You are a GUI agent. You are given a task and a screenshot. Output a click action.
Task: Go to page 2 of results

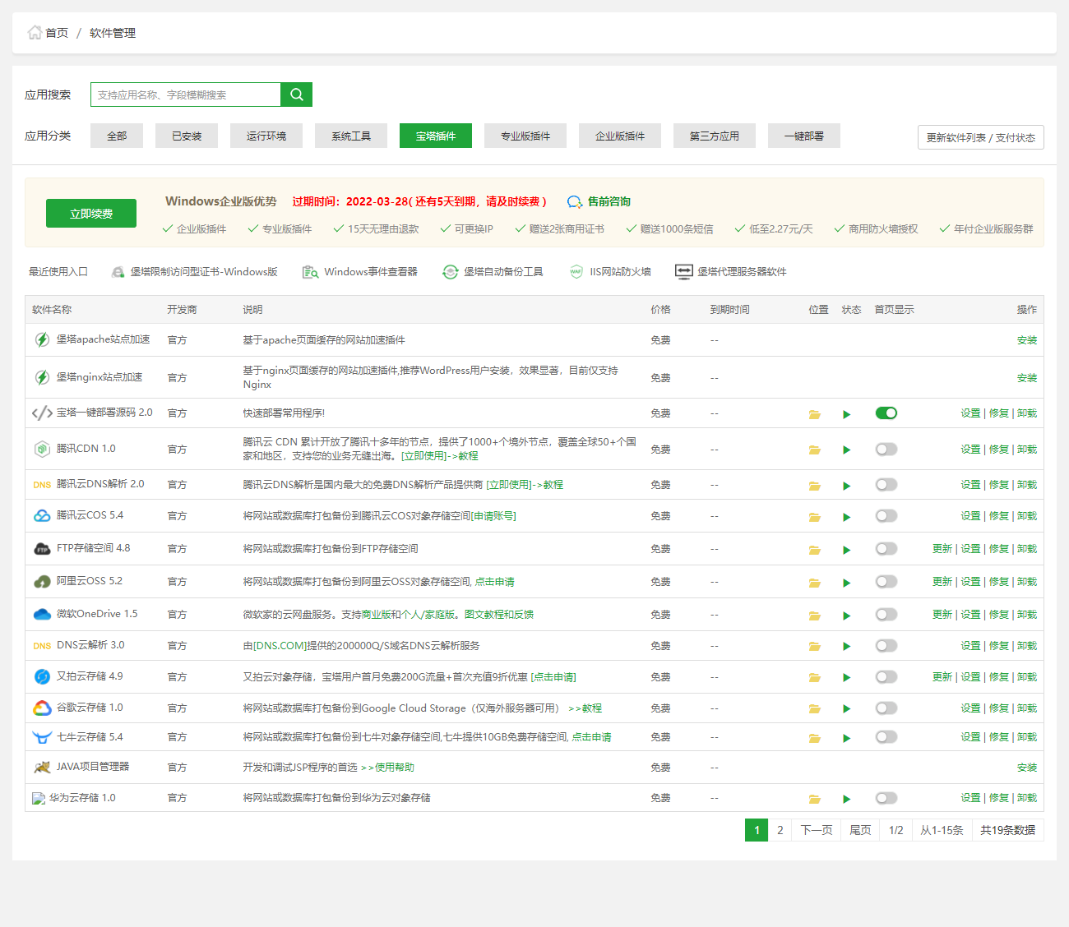pyautogui.click(x=780, y=830)
